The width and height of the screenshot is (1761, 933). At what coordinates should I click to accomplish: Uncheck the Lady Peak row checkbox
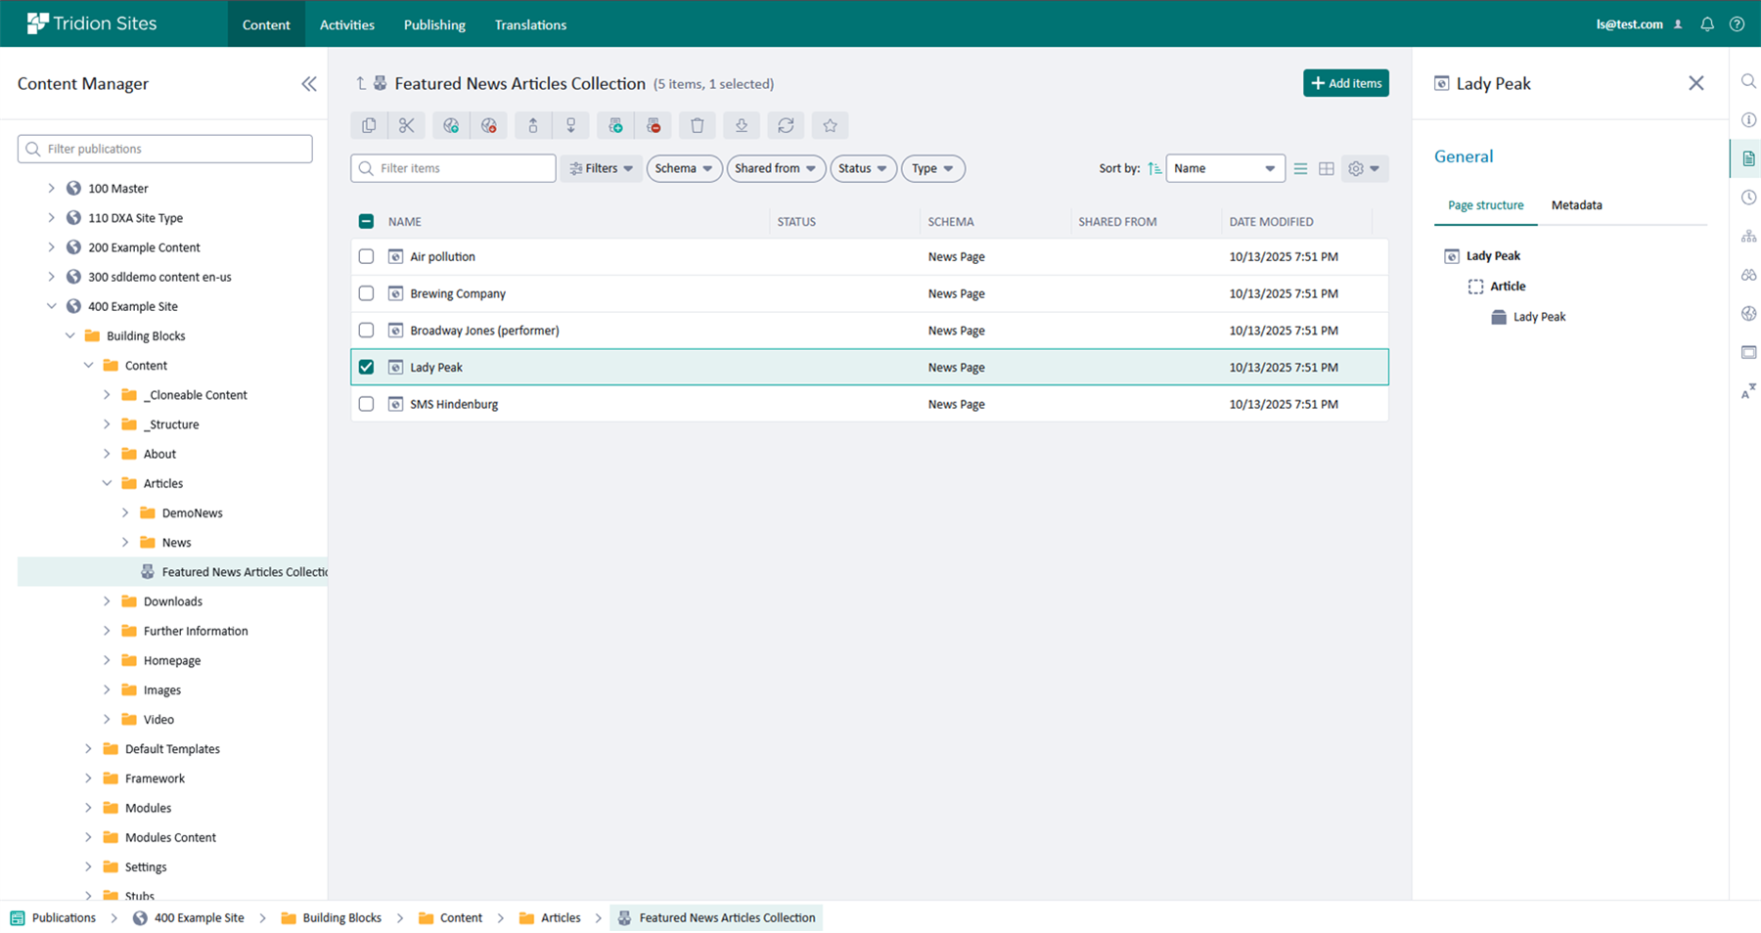366,367
